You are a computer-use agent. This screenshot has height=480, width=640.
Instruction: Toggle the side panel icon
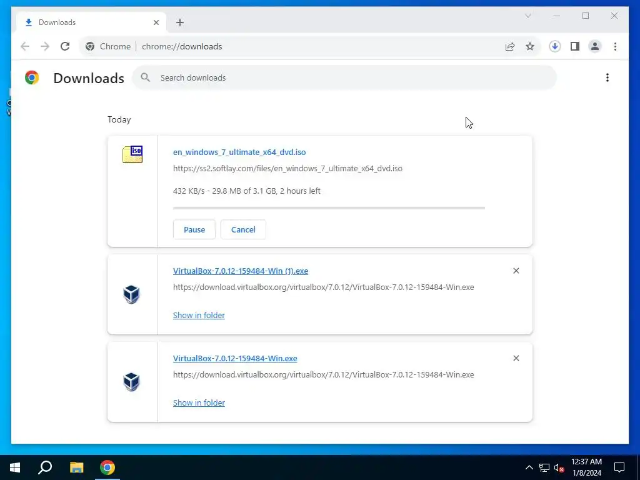[x=575, y=46]
